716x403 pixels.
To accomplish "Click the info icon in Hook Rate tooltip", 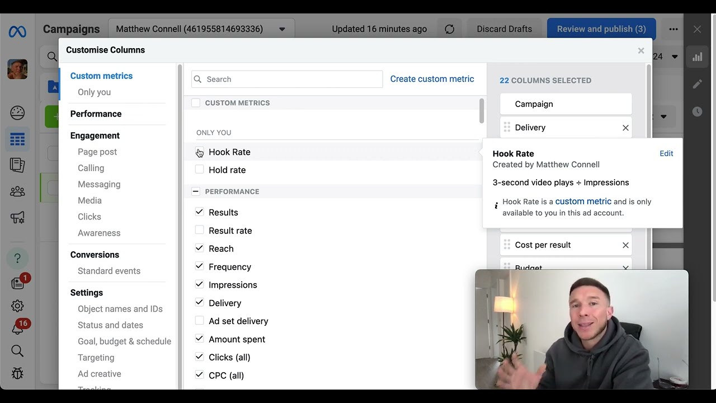I will [x=496, y=205].
